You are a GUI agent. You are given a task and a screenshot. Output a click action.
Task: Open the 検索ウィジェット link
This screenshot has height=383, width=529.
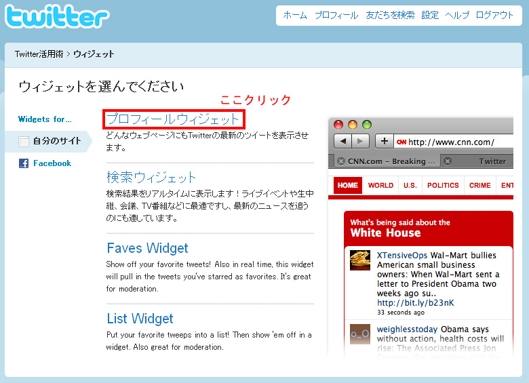151,177
